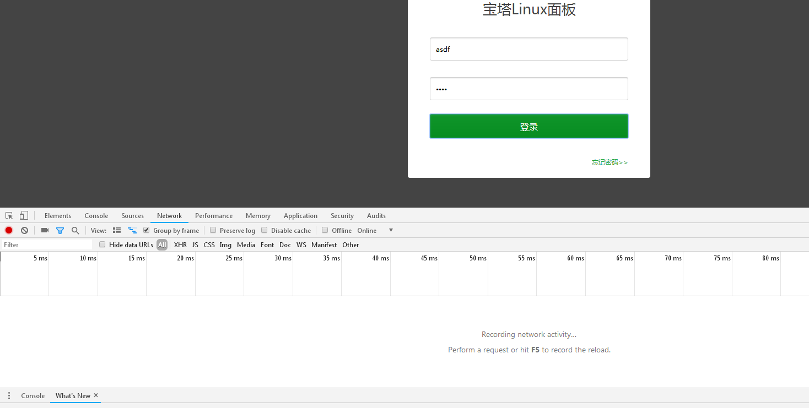Image resolution: width=809 pixels, height=408 pixels.
Task: Open the 忘记密码 forgot password link
Action: point(610,162)
